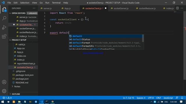The image size is (186, 104).
Task: Select the 'default' autocomplete suggestion
Action: [105, 36]
